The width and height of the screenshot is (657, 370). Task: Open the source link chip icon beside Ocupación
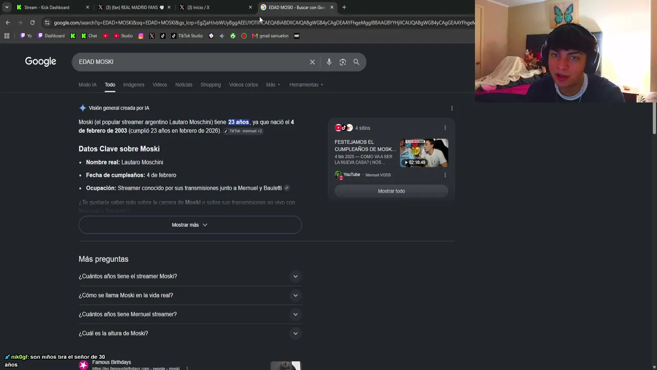coord(286,188)
